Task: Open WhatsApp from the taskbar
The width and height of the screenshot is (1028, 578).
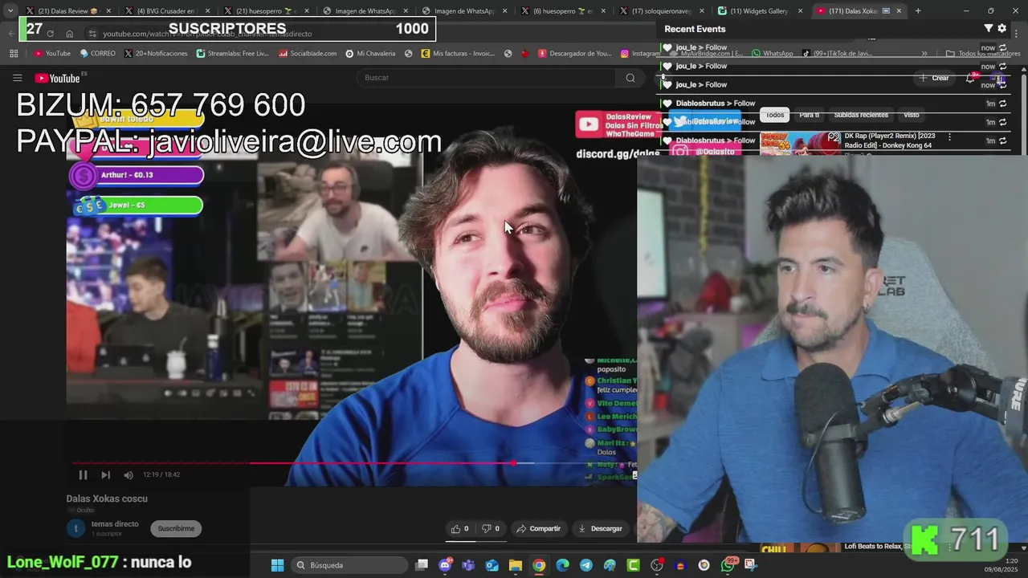Action: point(728,565)
